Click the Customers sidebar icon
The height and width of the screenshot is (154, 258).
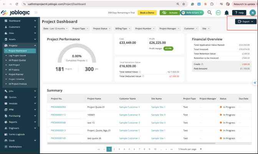pos(6,27)
